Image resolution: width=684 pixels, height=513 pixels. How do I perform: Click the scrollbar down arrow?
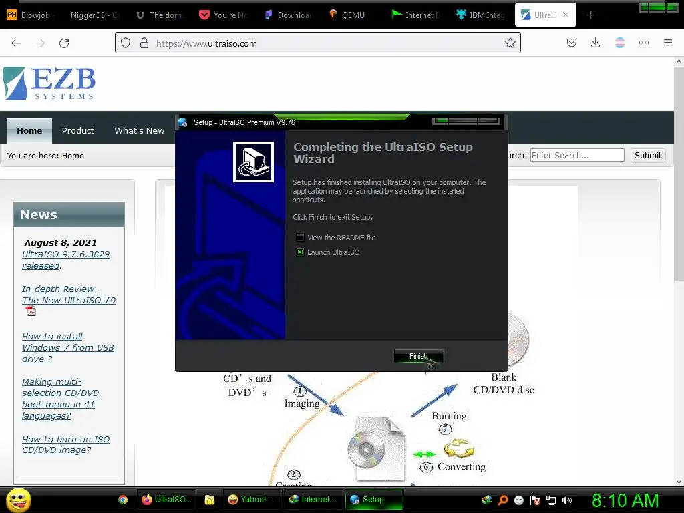click(x=679, y=481)
